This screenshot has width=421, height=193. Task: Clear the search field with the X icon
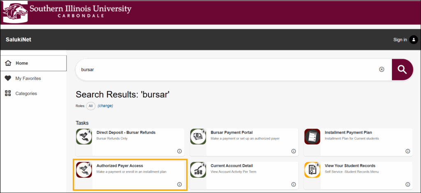click(382, 69)
